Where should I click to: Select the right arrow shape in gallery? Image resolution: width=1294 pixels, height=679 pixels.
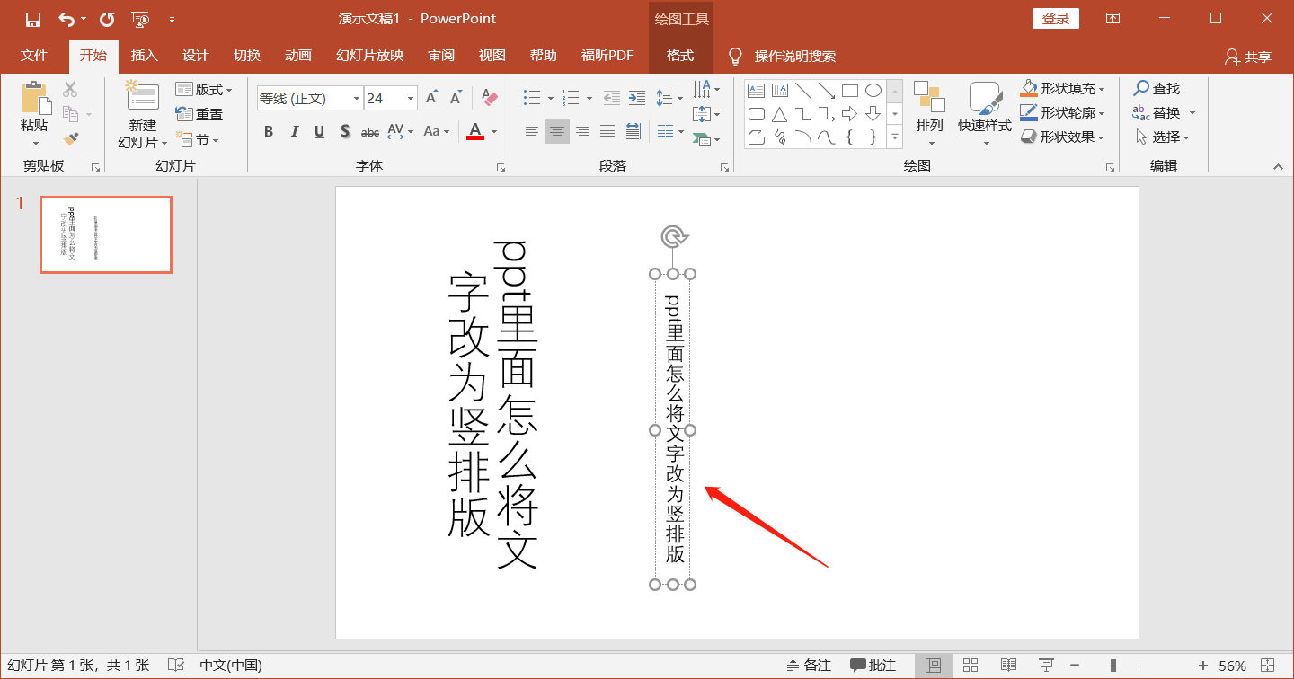pos(850,114)
